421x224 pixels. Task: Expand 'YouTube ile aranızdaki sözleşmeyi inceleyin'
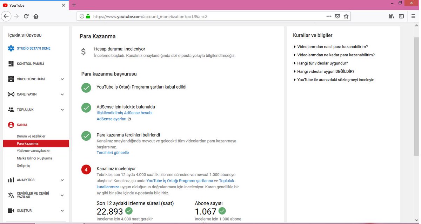point(334,80)
